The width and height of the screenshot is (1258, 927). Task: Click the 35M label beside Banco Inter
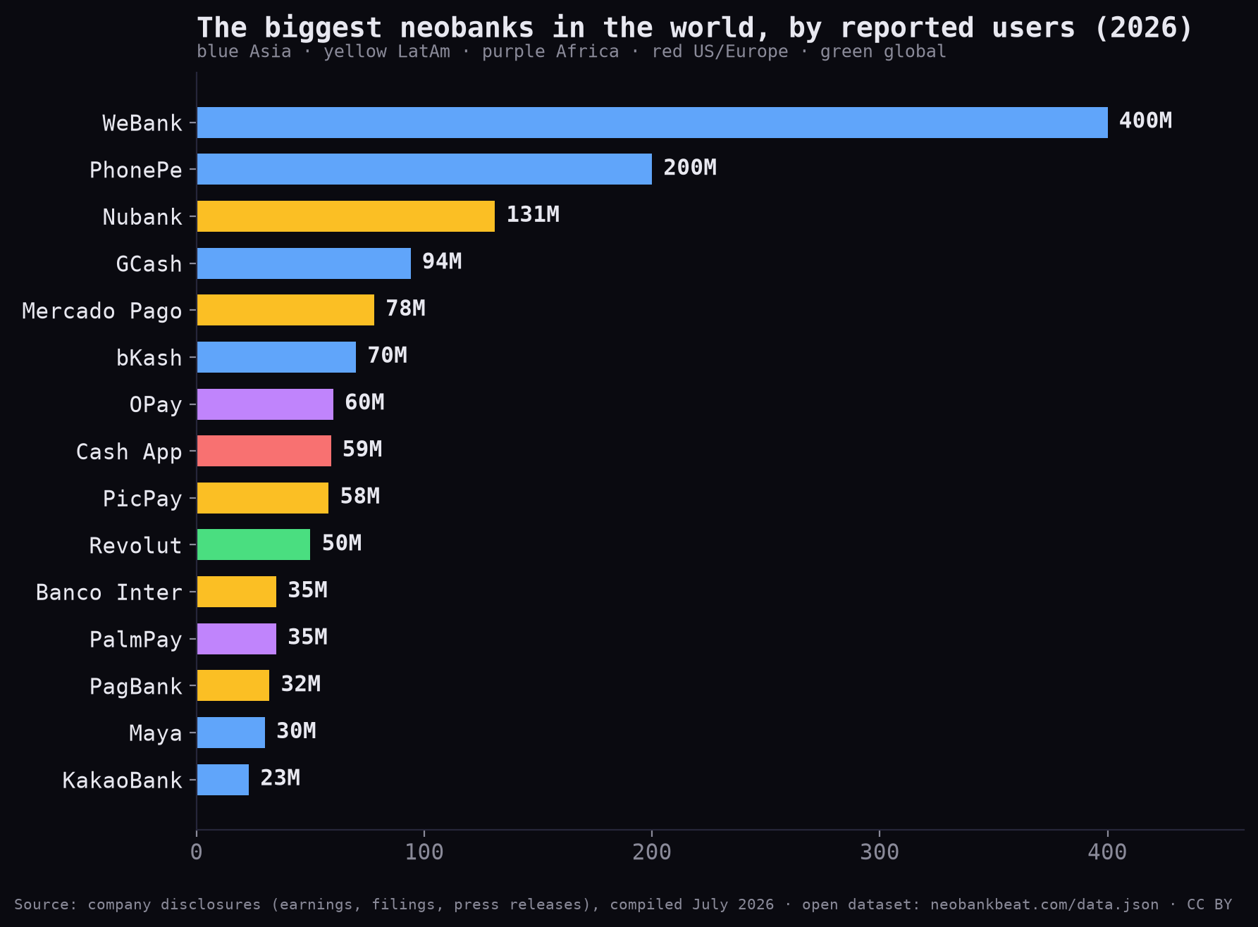pyautogui.click(x=307, y=590)
